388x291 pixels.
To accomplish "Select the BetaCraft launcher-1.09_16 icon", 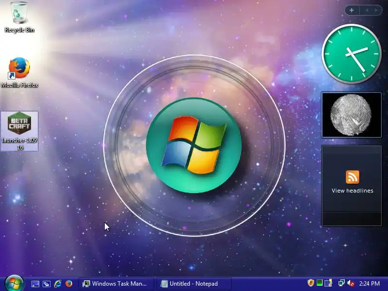I will point(19,131).
